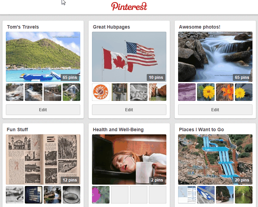Click the Pinterest logo

(129, 7)
